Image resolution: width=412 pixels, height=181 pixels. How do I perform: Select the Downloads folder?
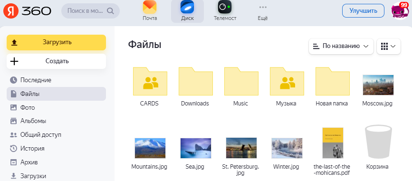pos(195,81)
